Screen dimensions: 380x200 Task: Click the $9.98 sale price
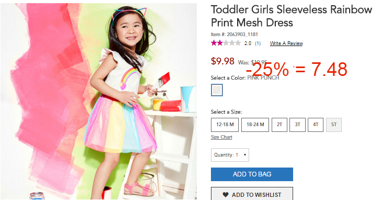222,61
